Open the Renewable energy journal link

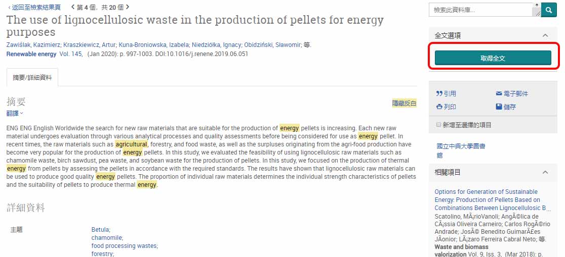tap(31, 54)
